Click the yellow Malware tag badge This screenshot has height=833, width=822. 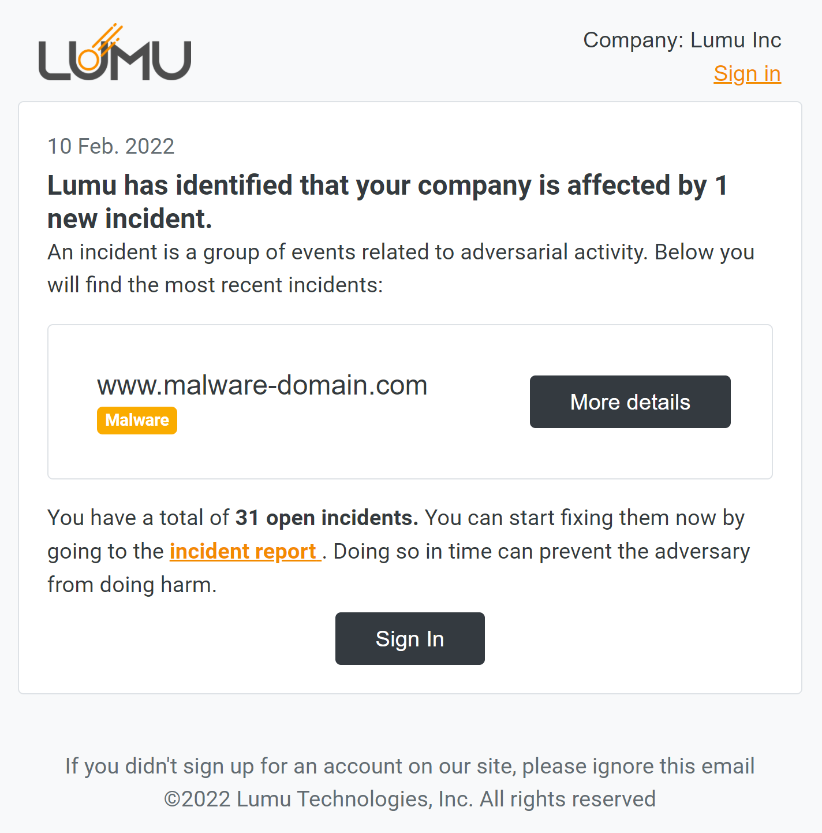pos(137,420)
